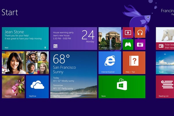This screenshot has width=174, height=116.
Task: Open the Weather tile for San Francisco
Action: (73, 75)
